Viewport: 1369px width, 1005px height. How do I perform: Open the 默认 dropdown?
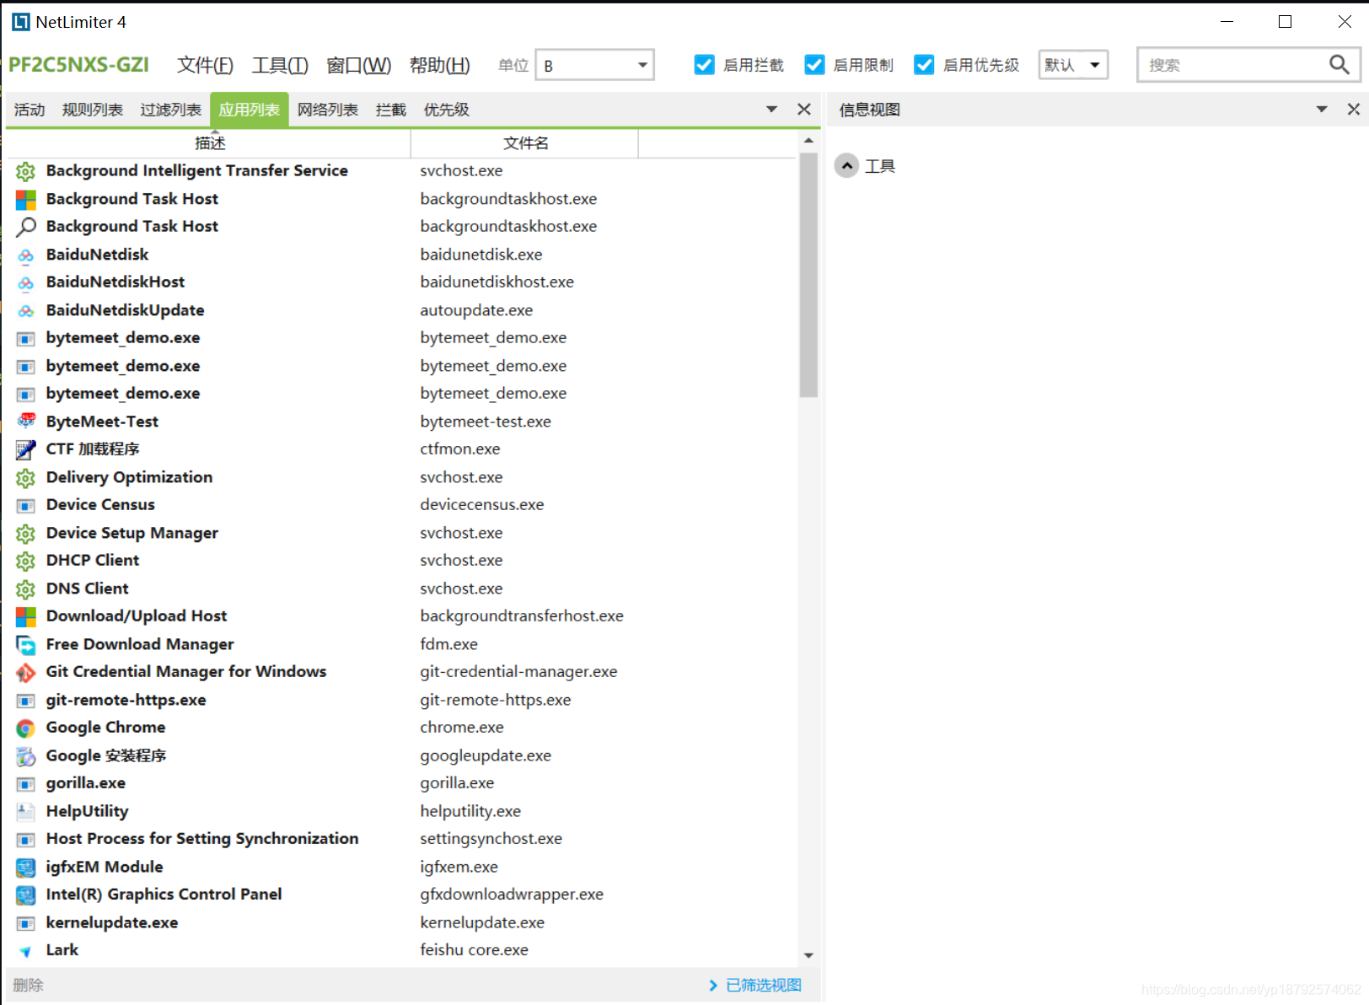click(x=1073, y=65)
